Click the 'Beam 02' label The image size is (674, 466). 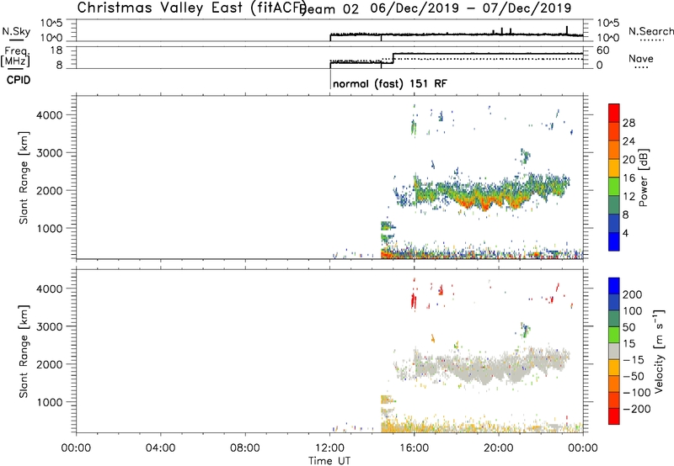(x=329, y=9)
